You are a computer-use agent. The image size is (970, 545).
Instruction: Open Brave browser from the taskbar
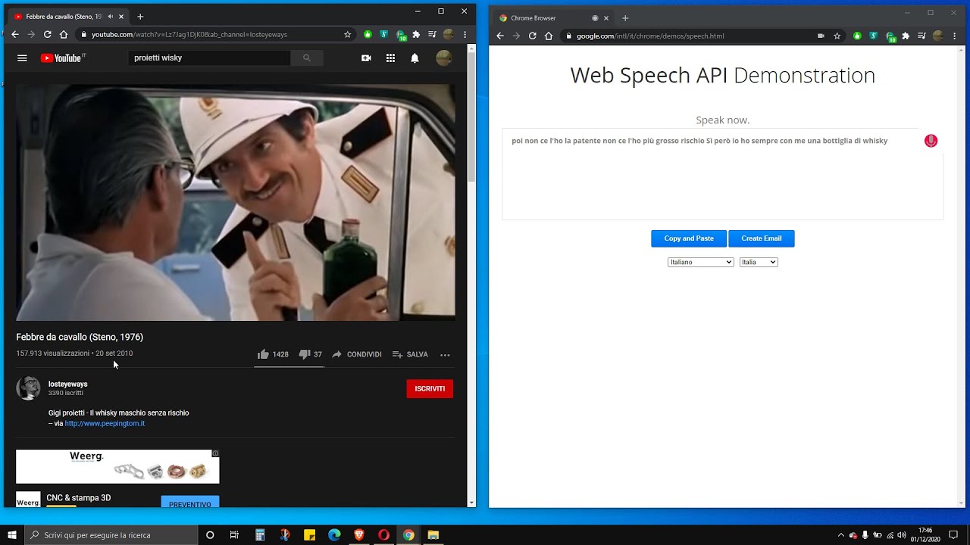click(x=359, y=535)
